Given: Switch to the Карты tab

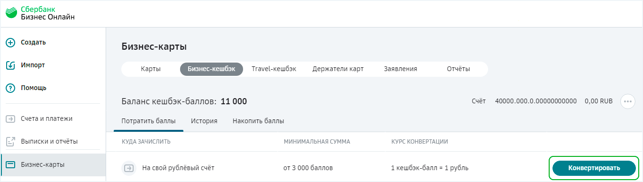Looking at the screenshot, I should click(151, 69).
